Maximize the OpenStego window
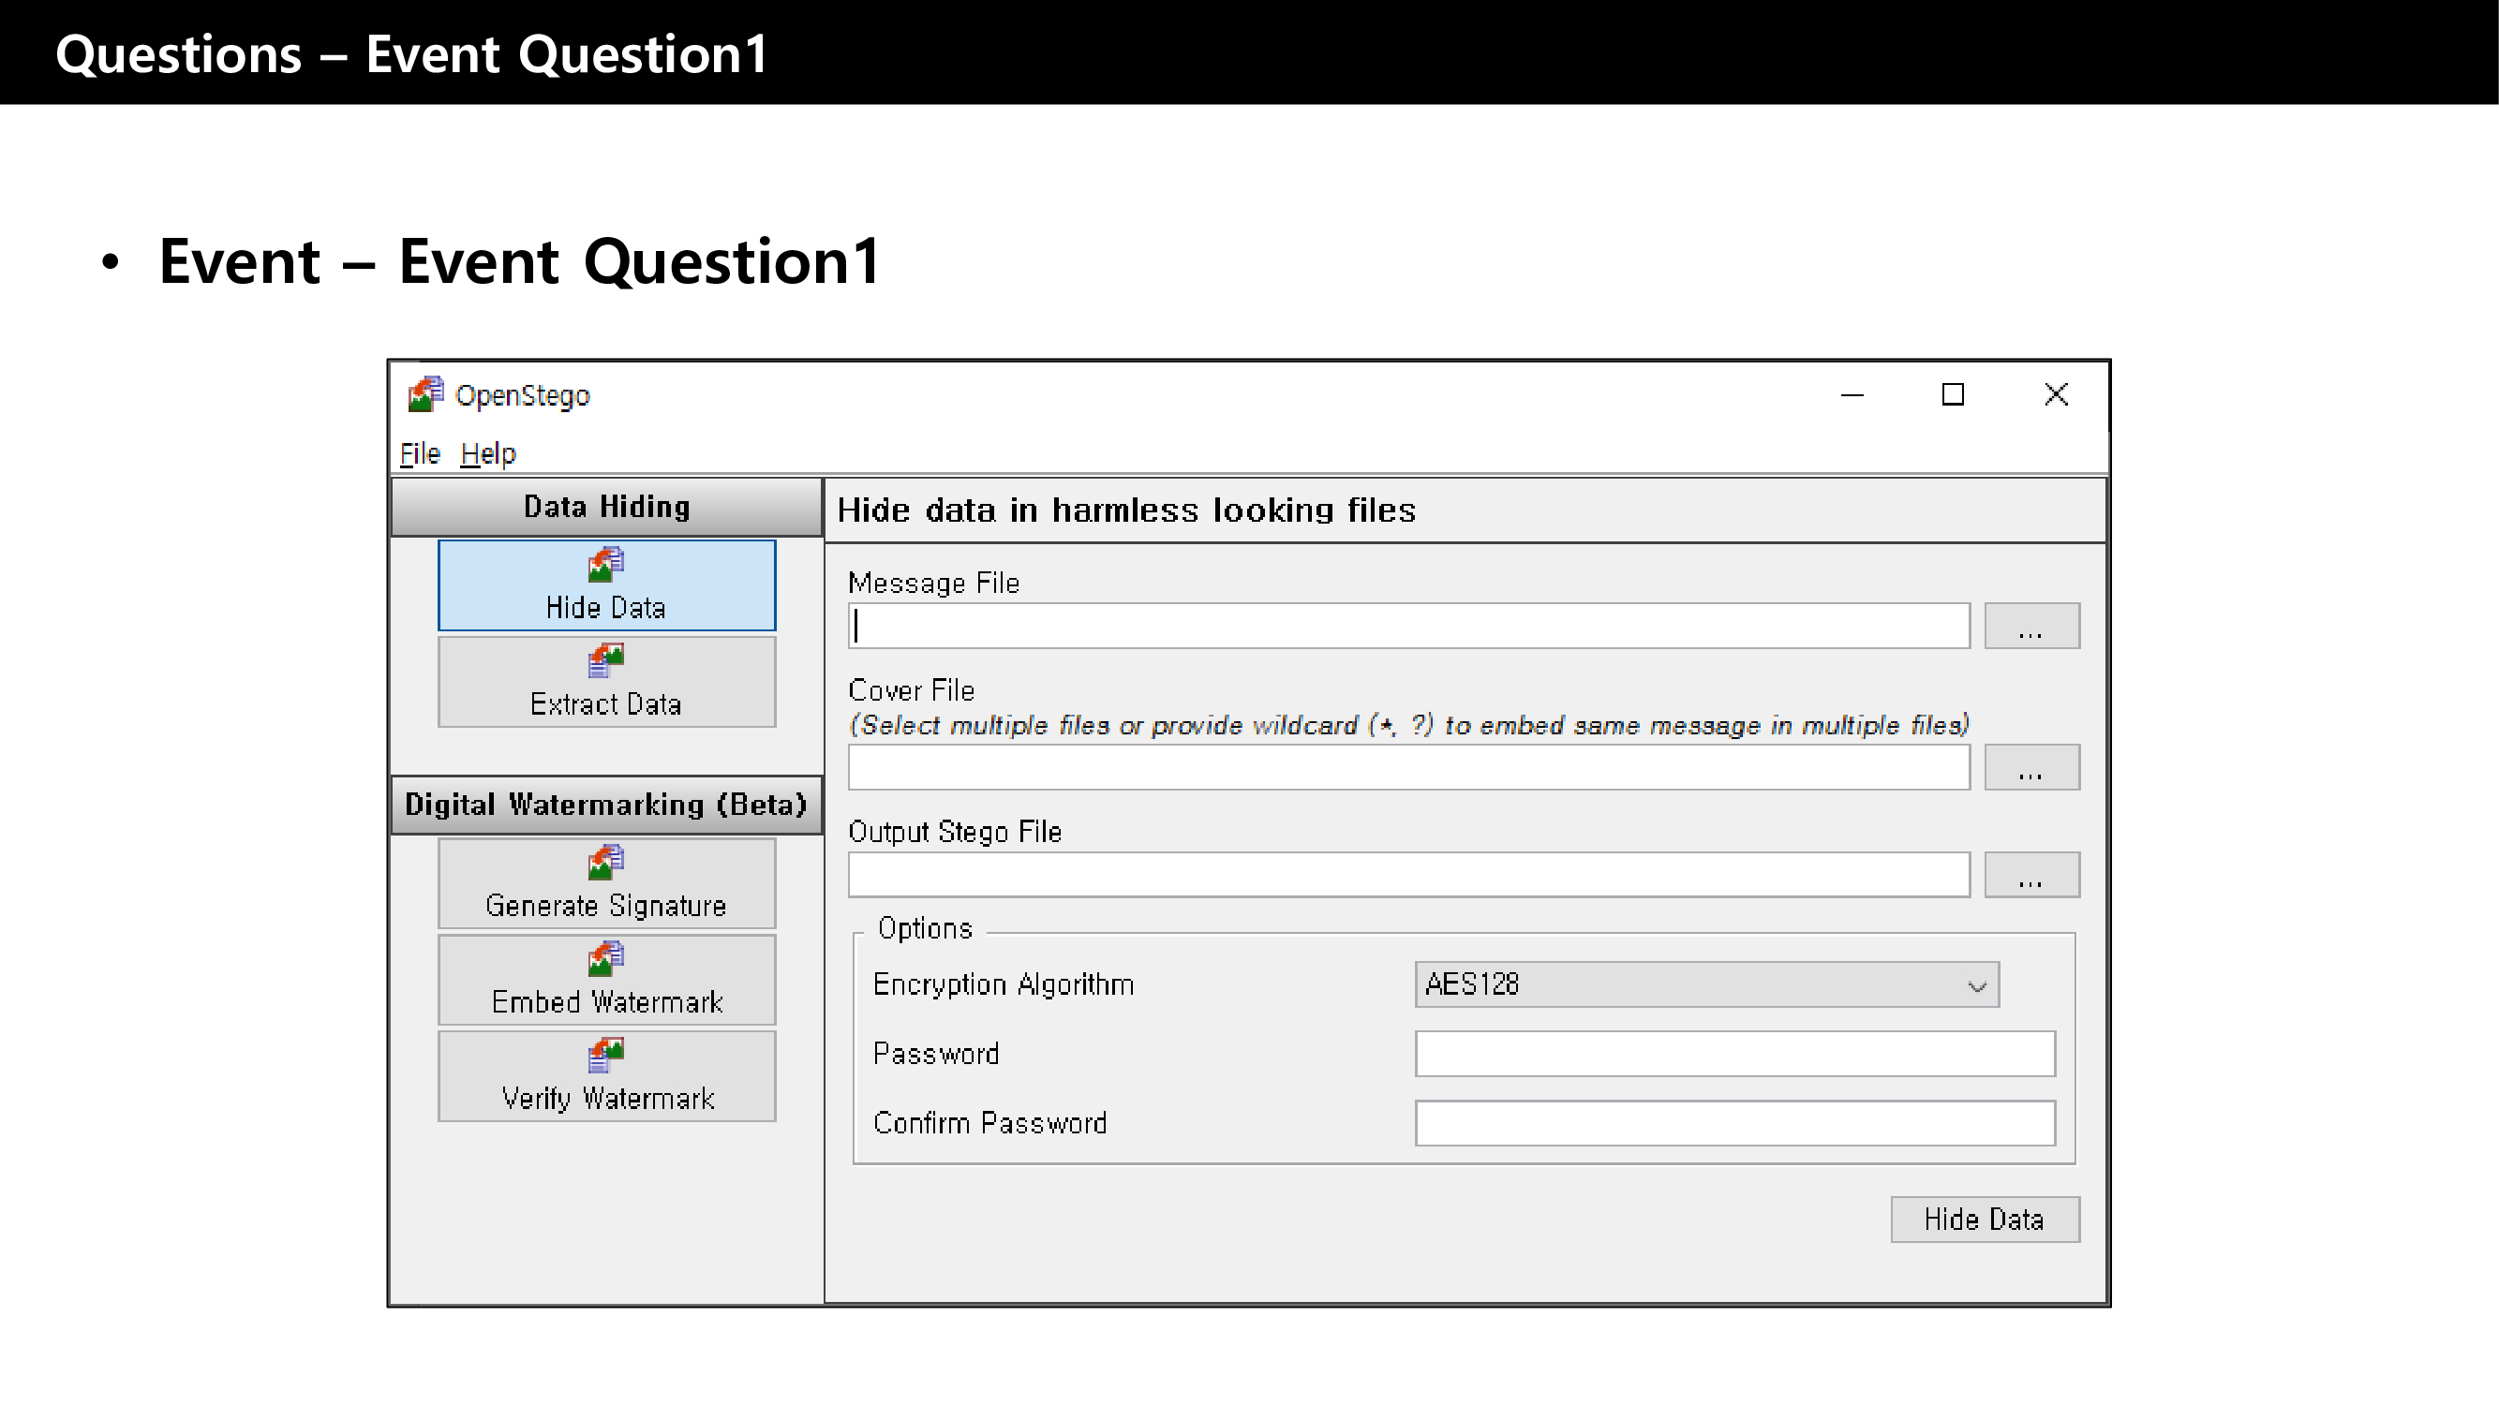The height and width of the screenshot is (1405, 2499). [1952, 394]
